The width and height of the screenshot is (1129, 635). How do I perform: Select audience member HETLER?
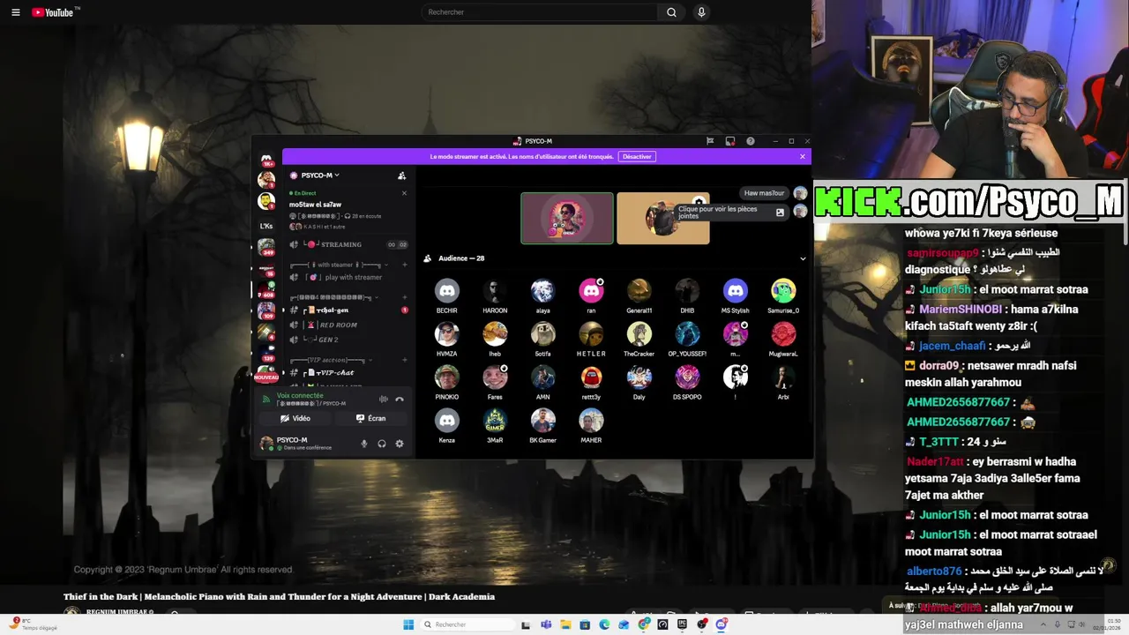(x=591, y=340)
